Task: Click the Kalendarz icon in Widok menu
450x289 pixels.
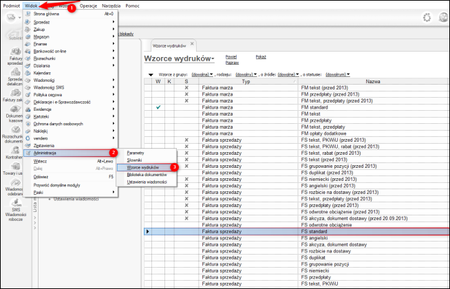Action: (x=28, y=73)
